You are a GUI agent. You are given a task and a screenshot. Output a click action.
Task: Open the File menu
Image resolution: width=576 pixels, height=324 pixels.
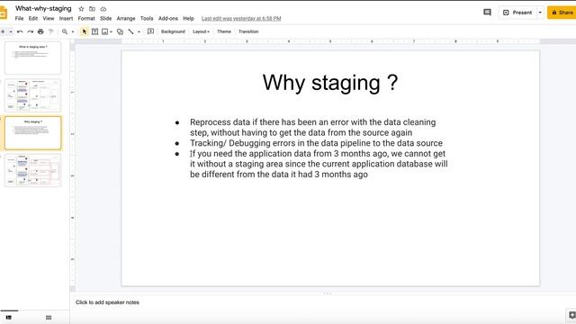[19, 18]
